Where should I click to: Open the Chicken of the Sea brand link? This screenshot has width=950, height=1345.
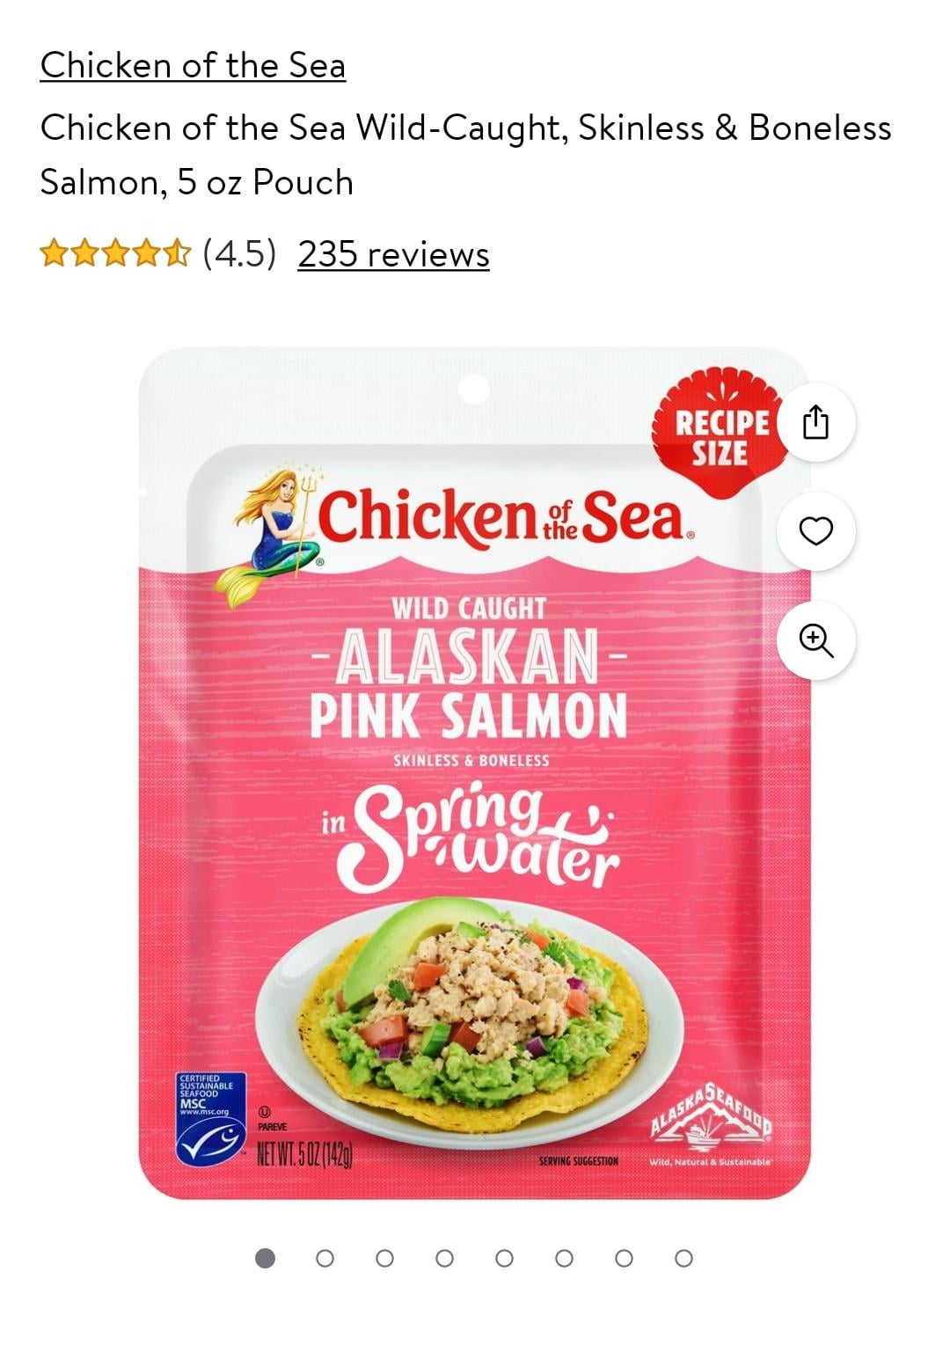point(193,65)
